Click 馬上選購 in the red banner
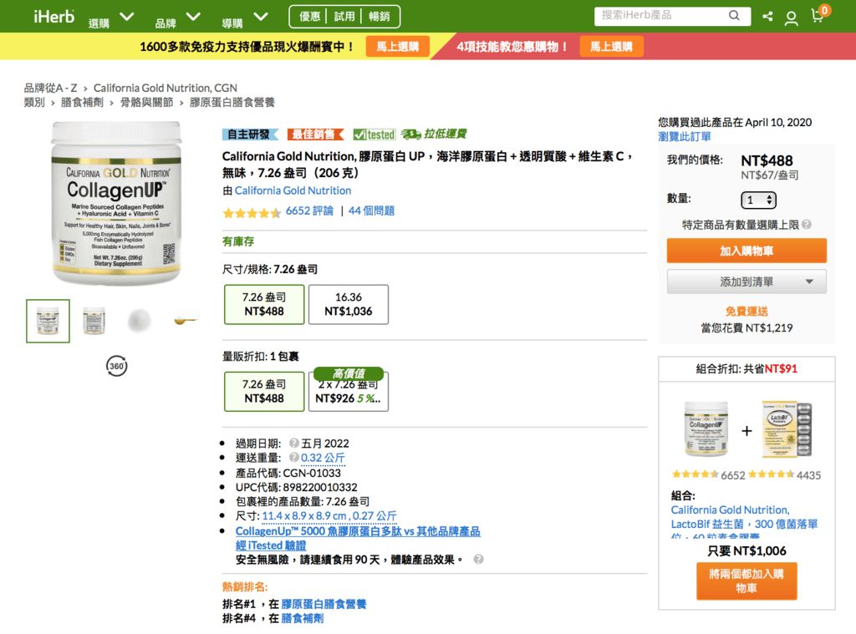Viewport: 856px width, 634px height. pyautogui.click(x=611, y=47)
